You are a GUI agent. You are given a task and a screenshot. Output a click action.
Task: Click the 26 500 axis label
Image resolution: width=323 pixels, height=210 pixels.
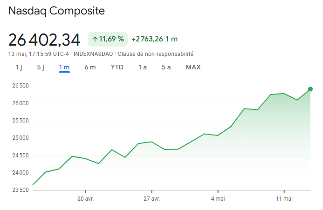tap(21, 86)
